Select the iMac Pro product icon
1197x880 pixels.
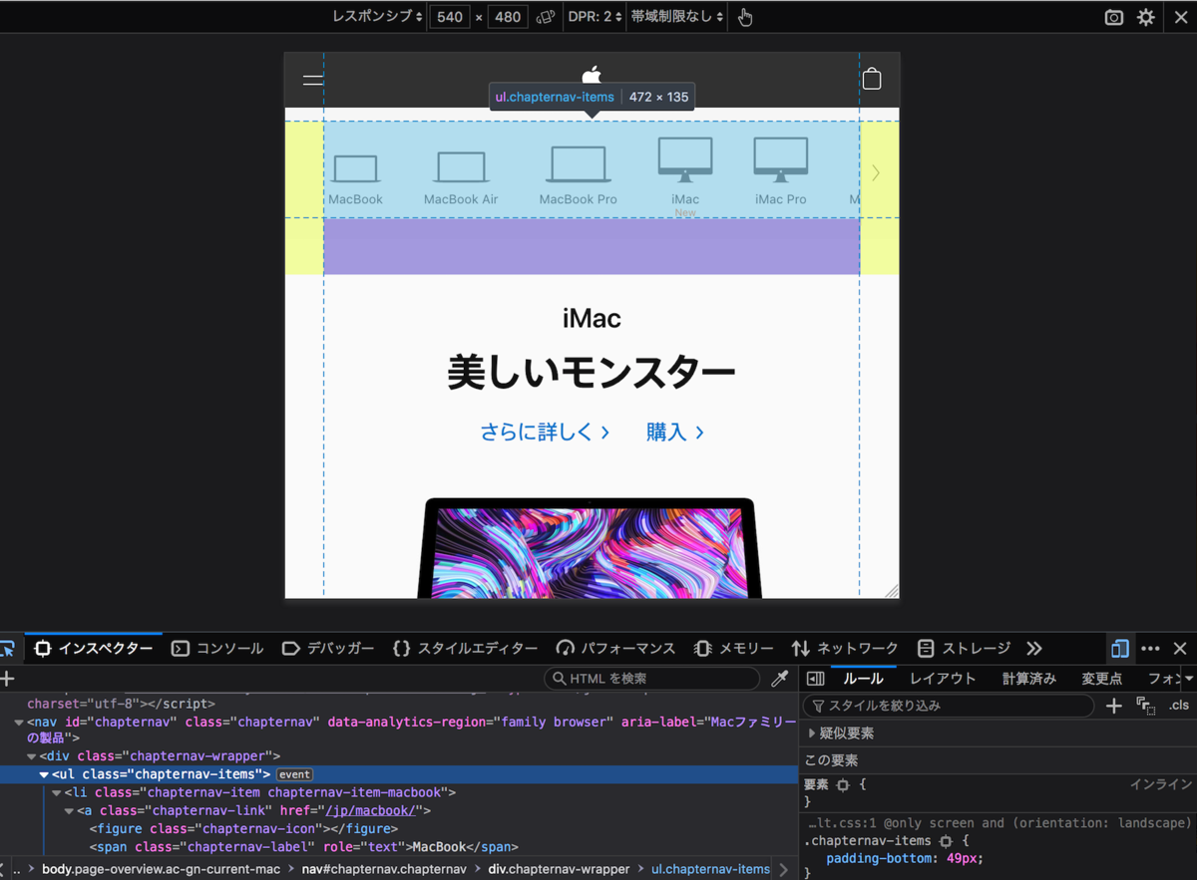(781, 171)
